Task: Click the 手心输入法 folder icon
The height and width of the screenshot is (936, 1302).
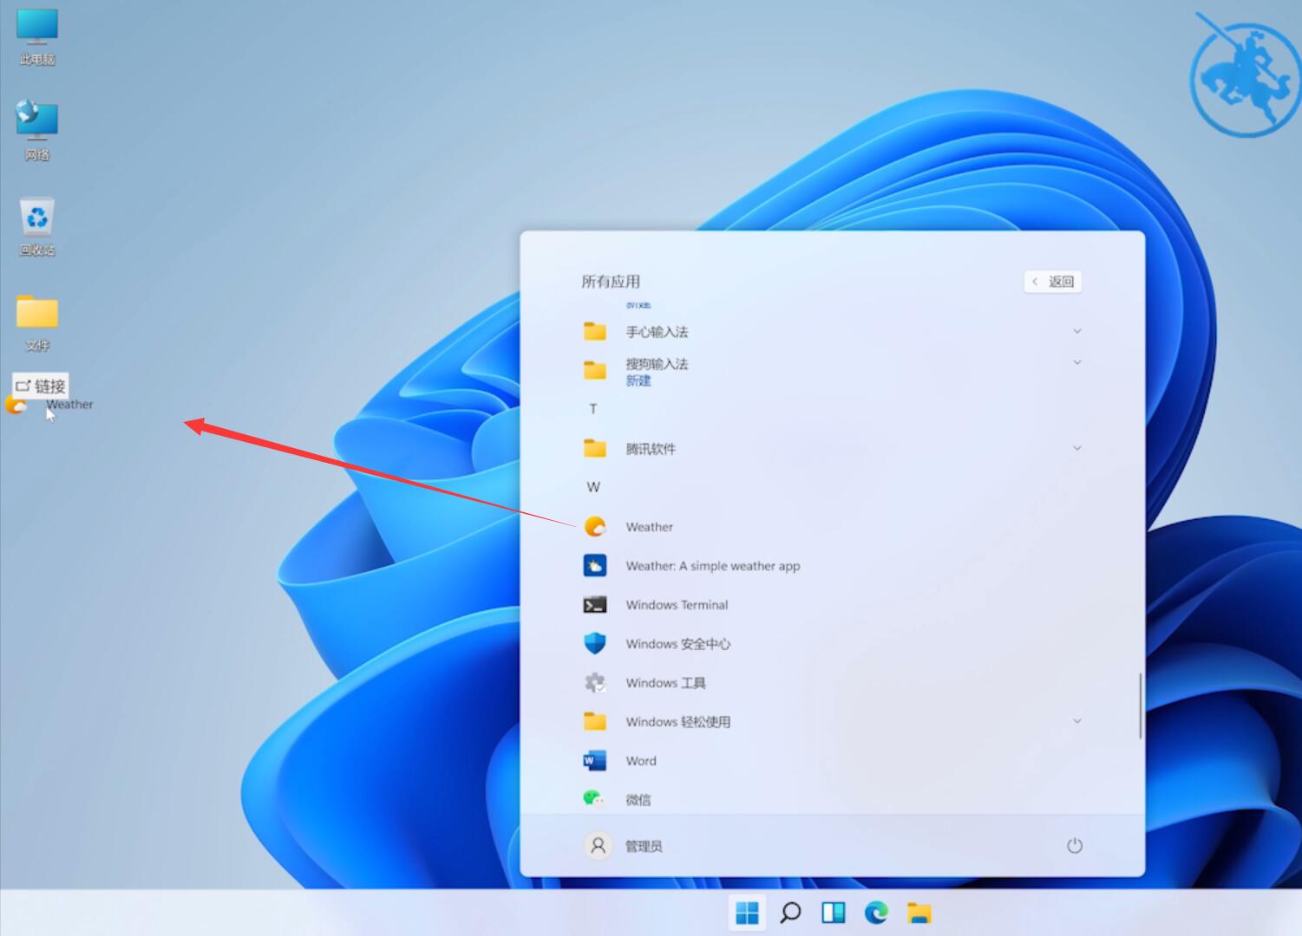Action: 595,331
